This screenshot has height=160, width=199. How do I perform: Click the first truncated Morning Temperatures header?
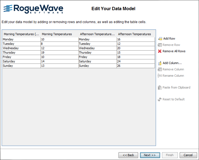[x=21, y=34]
